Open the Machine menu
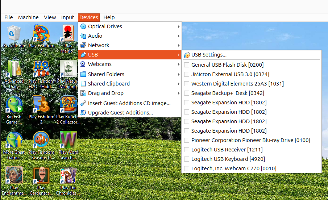 28,17
